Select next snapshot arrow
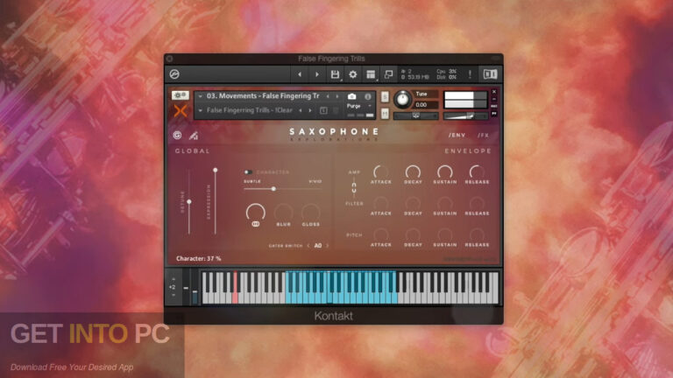673x378 pixels. coord(310,110)
